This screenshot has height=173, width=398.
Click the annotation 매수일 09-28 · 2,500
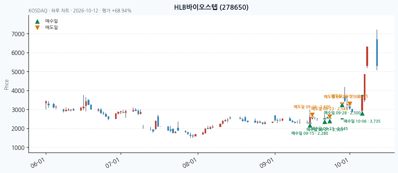coord(342,113)
